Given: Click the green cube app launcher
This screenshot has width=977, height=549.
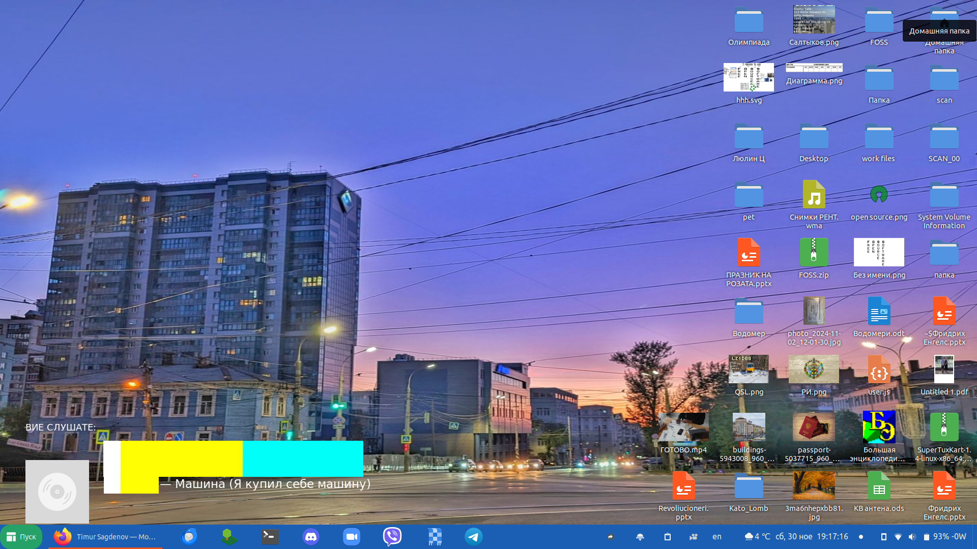Looking at the screenshot, I should coord(229,537).
